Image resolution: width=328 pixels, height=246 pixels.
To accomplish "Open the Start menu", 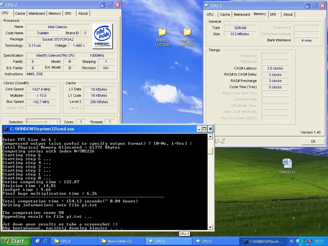I will tap(15, 241).
